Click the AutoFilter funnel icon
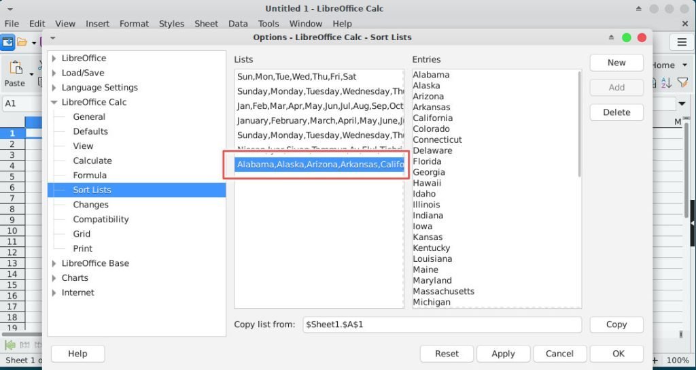Viewport: 696px width, 370px height. coord(682,82)
